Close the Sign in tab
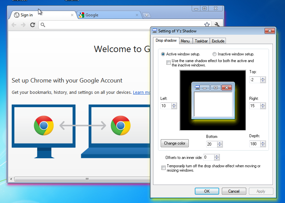Image resolution: width=285 pixels, height=203 pixels. pyautogui.click(x=72, y=15)
